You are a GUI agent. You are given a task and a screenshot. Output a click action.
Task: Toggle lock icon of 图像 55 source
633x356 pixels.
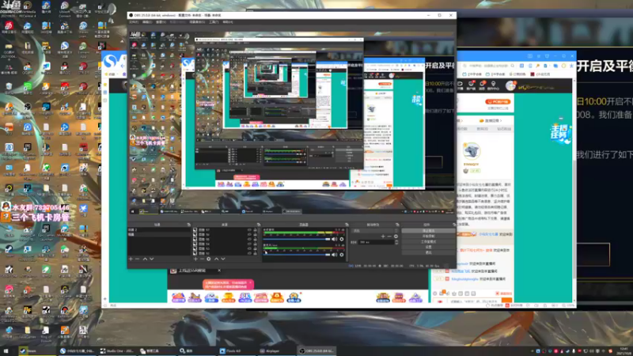(x=255, y=240)
